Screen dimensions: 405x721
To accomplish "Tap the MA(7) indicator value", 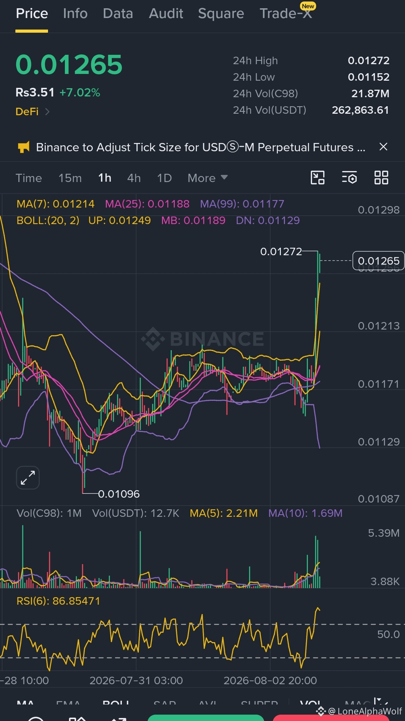I will click(55, 204).
